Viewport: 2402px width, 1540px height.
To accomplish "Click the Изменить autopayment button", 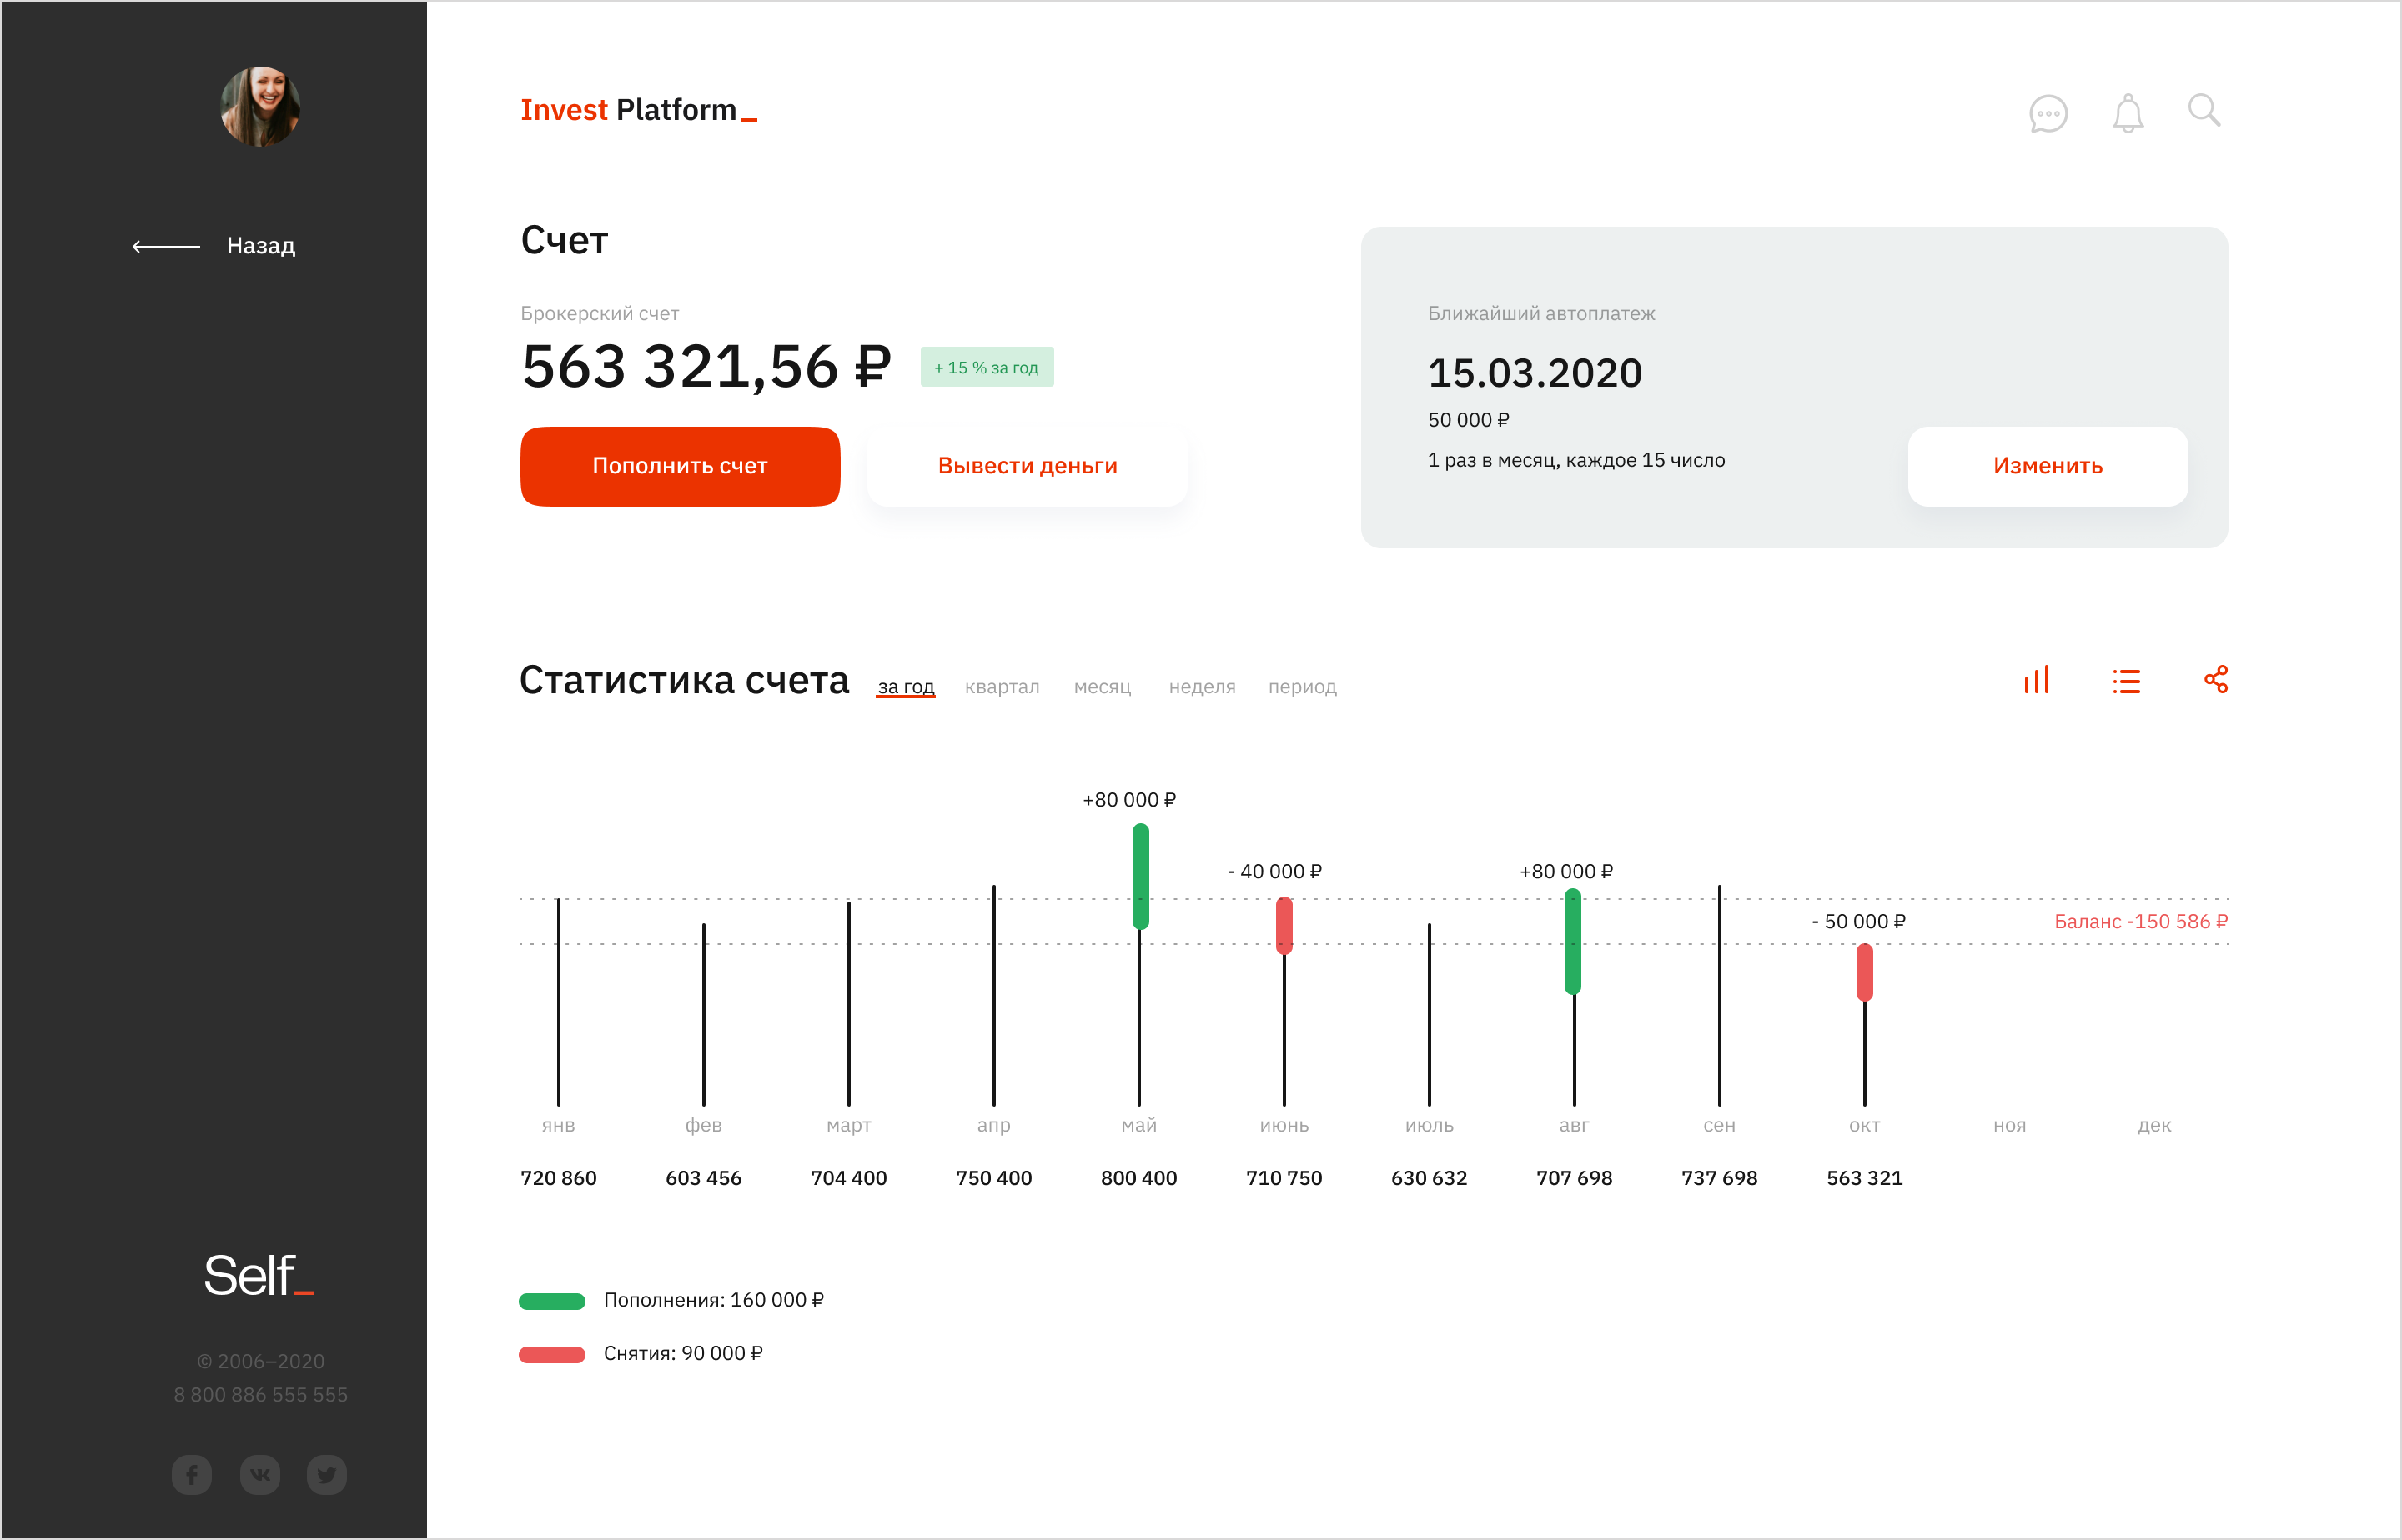I will [2048, 466].
